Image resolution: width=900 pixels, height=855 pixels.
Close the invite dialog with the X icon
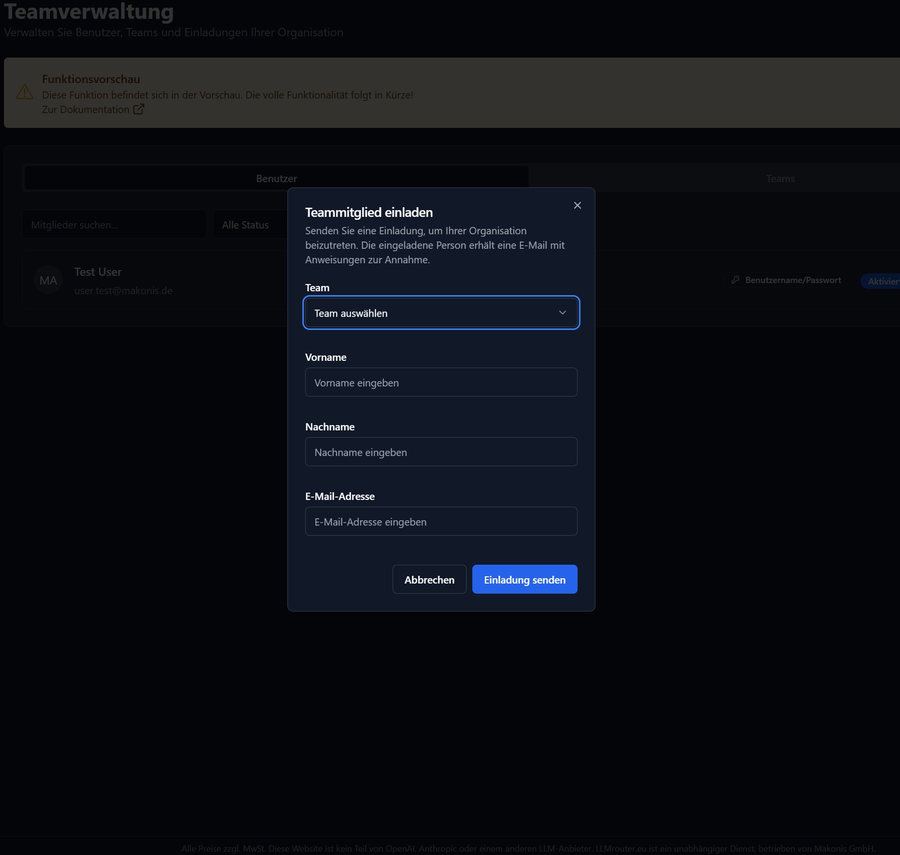tap(577, 205)
